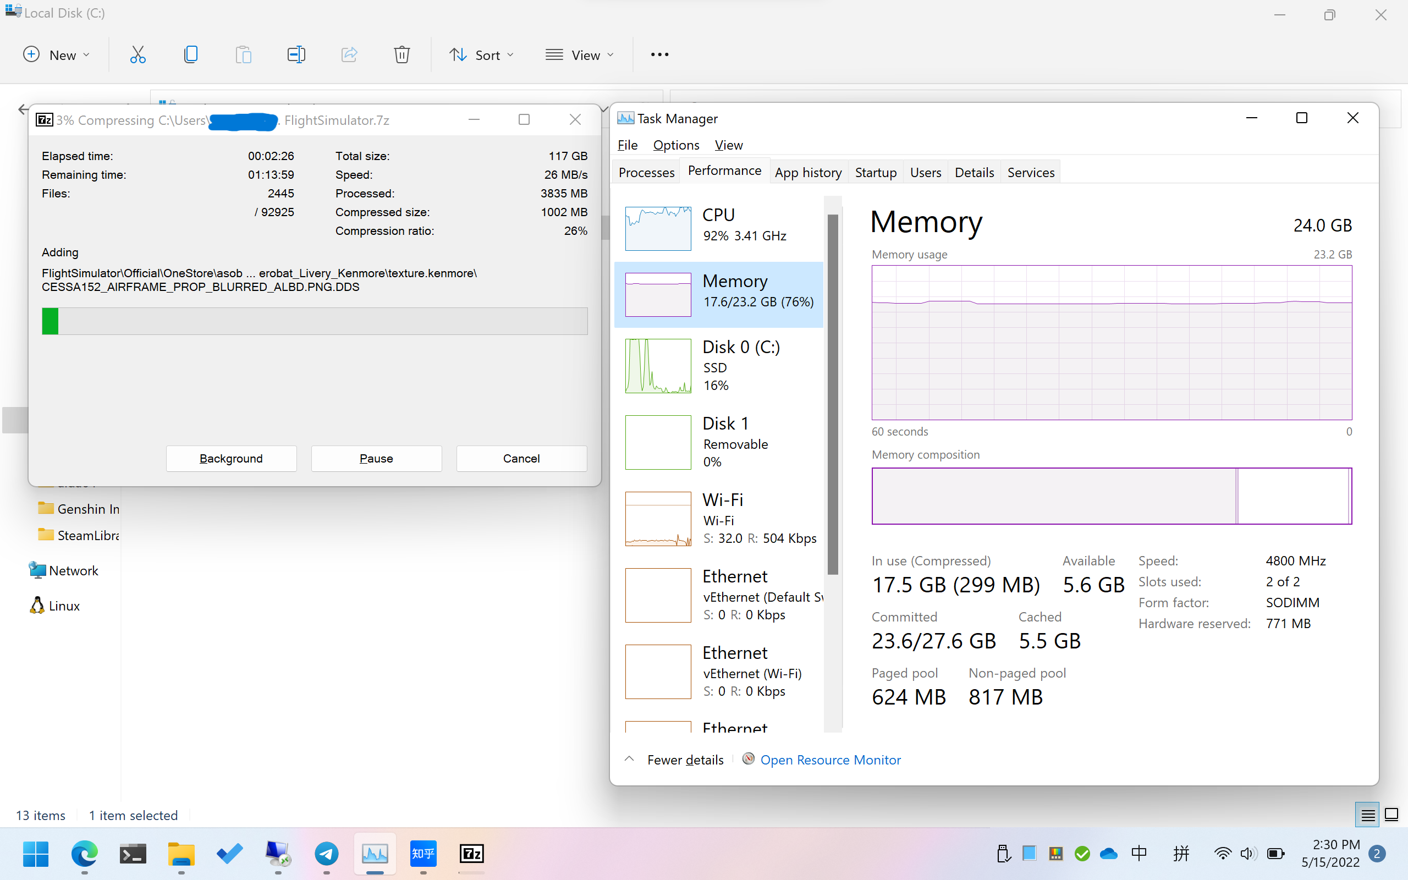This screenshot has height=880, width=1408.
Task: Open the Sort dropdown in Explorer
Action: pos(482,54)
